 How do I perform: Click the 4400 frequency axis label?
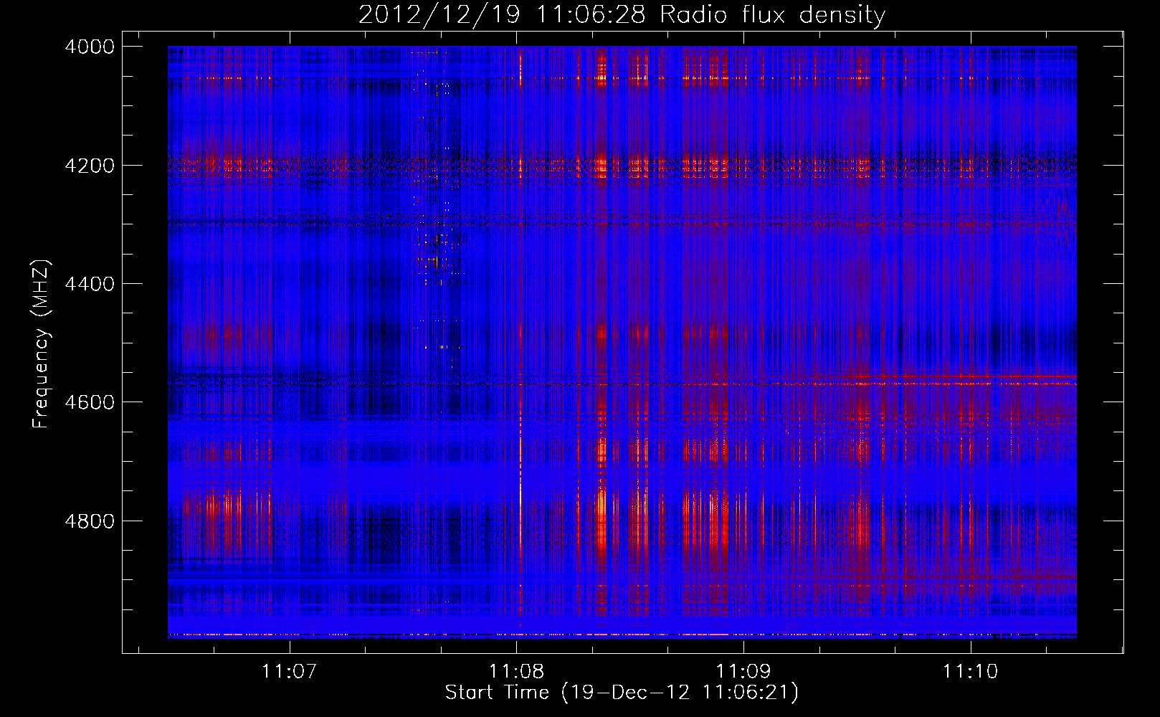(90, 284)
